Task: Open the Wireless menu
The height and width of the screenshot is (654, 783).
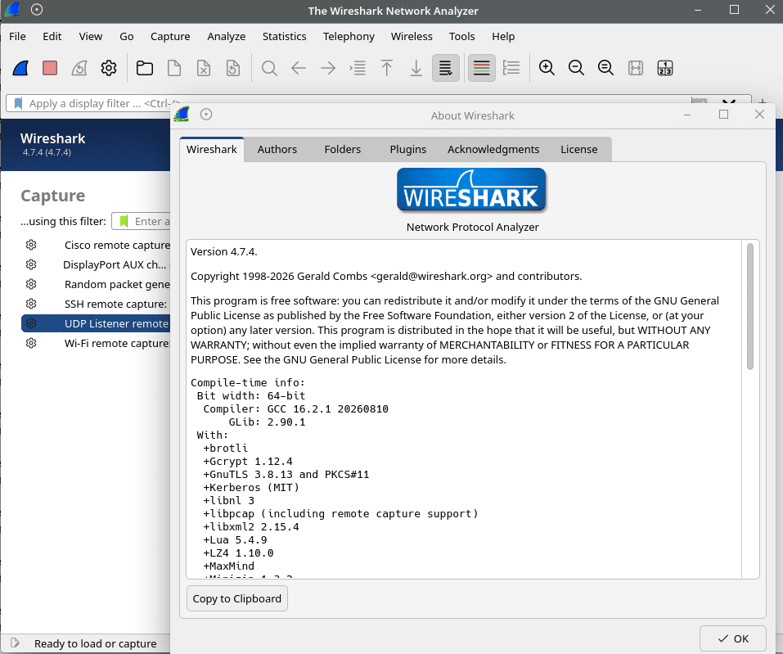Action: coord(412,37)
